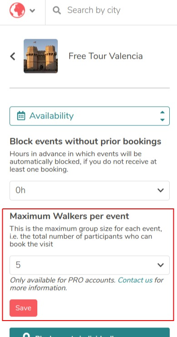Click the Maximum Walkers per event heading

[69, 216]
